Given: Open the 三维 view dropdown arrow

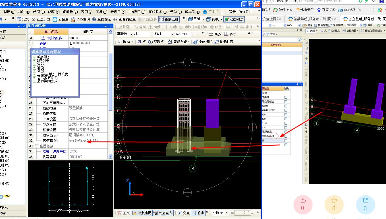Looking at the screenshot, I should (203, 19).
